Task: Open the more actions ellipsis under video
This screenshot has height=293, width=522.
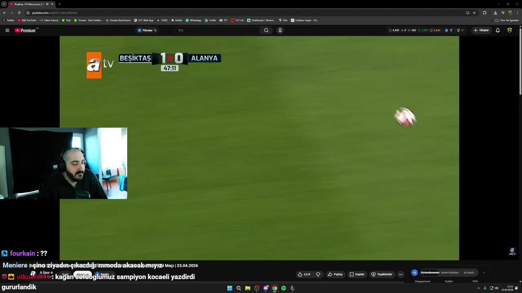Action: pos(401,274)
